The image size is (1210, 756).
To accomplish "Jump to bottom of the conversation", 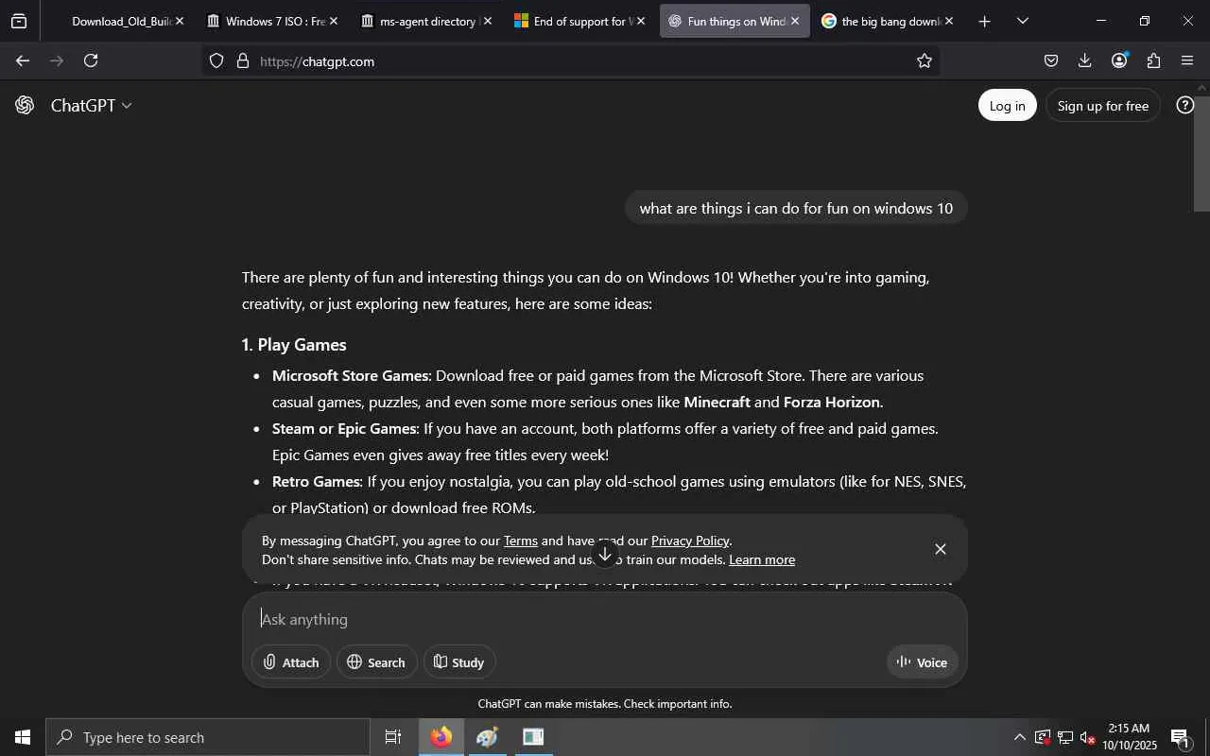I will point(605,554).
